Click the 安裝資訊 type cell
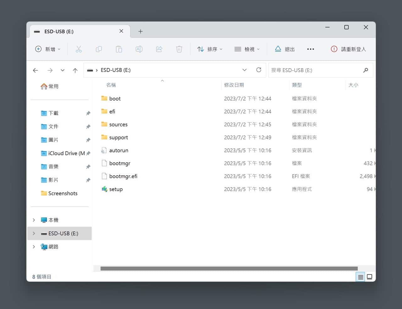The image size is (402, 309). tap(302, 150)
